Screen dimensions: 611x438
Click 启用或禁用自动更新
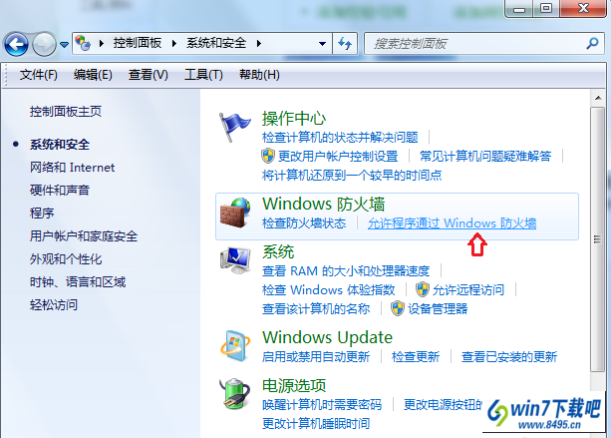point(316,357)
